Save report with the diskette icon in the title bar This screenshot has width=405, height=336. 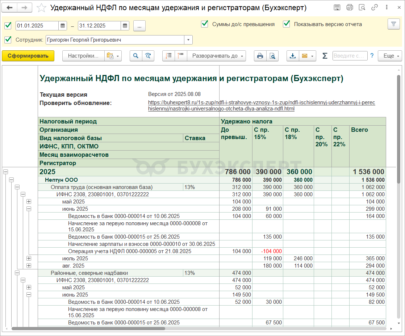click(x=337, y=8)
